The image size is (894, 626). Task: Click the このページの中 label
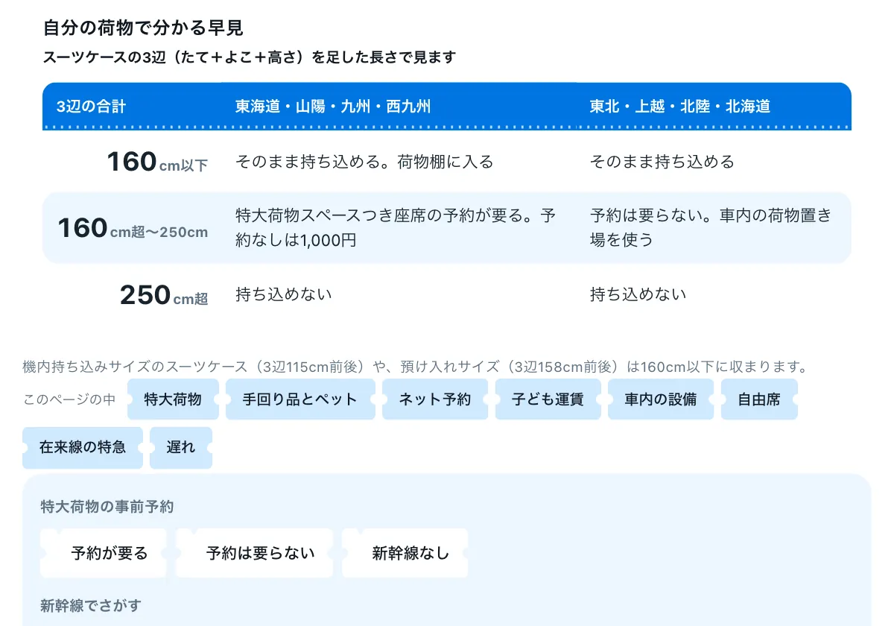(x=69, y=399)
